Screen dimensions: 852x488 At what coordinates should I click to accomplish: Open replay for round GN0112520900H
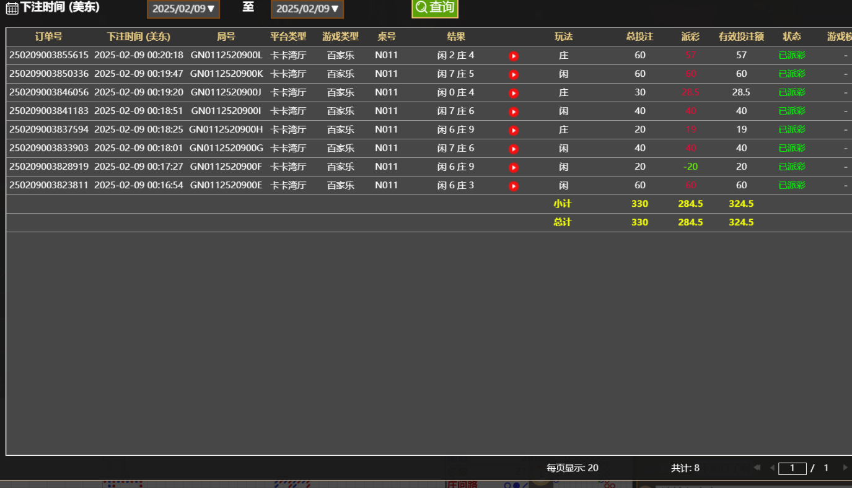coord(513,129)
